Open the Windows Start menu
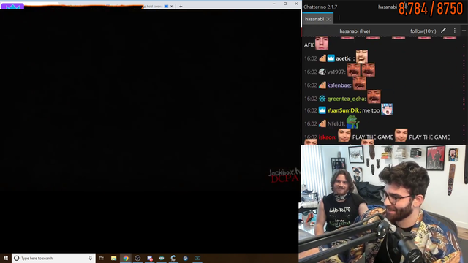Viewport: 468px width, 263px height. pos(6,258)
